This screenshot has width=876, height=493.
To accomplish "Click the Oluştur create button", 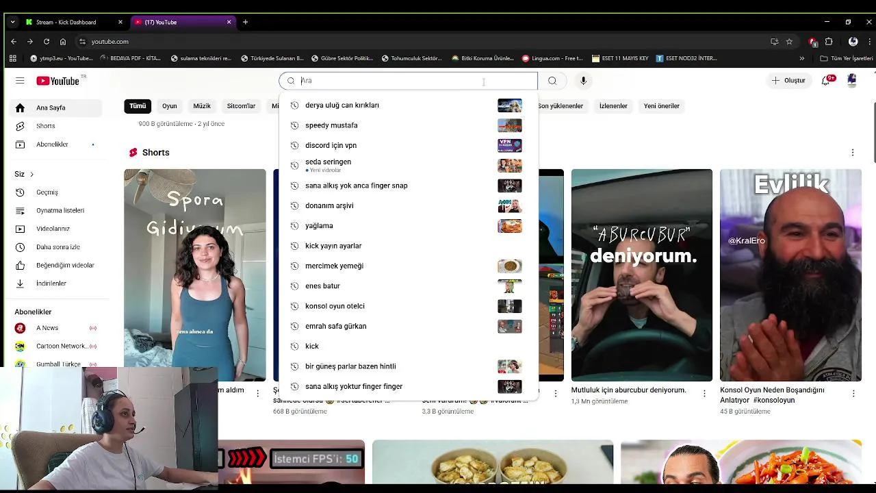I will coord(788,81).
